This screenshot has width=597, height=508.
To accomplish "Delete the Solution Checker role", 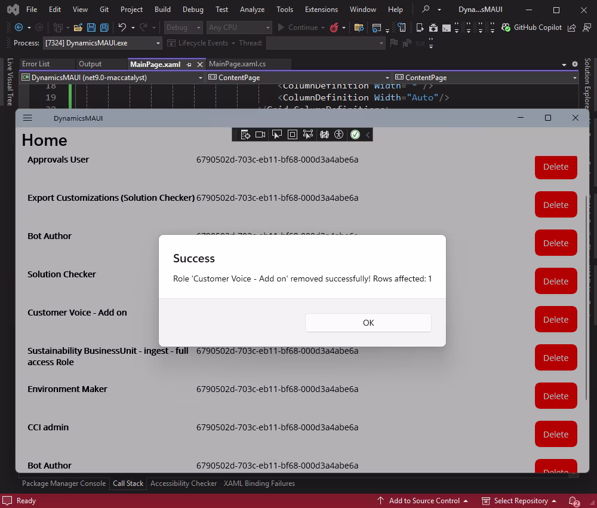I will 556,281.
